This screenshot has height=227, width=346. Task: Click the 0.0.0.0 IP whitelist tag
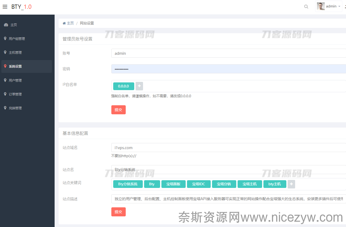[x=124, y=86]
